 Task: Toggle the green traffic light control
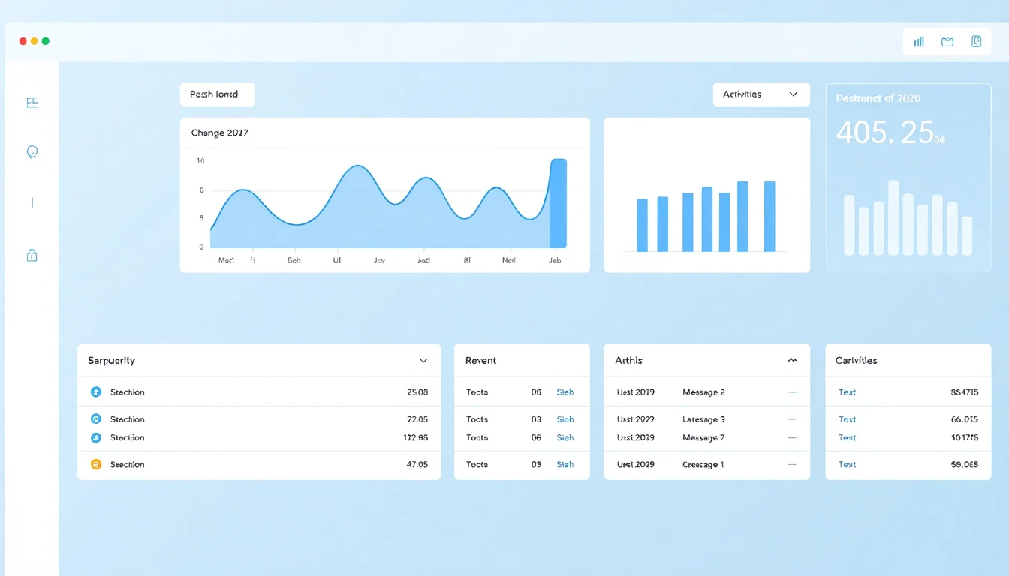46,41
